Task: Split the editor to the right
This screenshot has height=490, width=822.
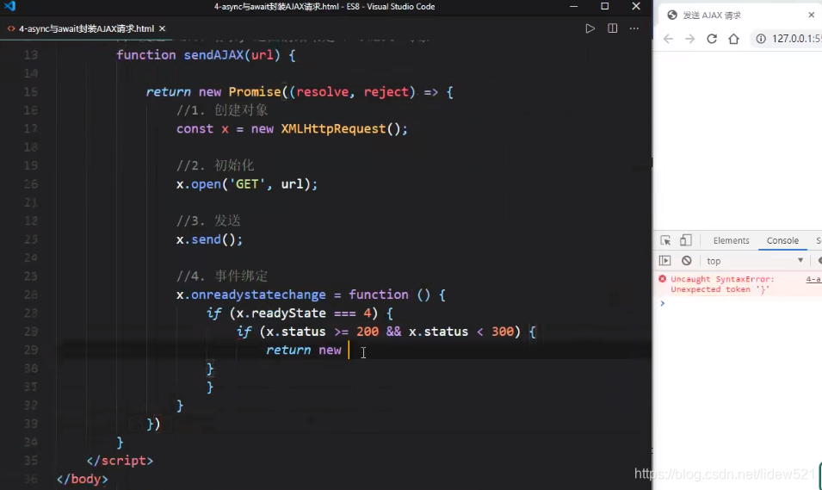Action: pyautogui.click(x=612, y=28)
